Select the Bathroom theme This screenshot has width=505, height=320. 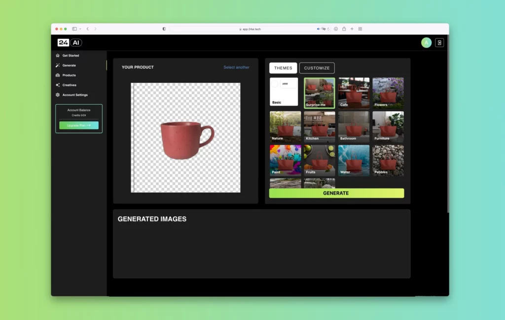tap(354, 126)
